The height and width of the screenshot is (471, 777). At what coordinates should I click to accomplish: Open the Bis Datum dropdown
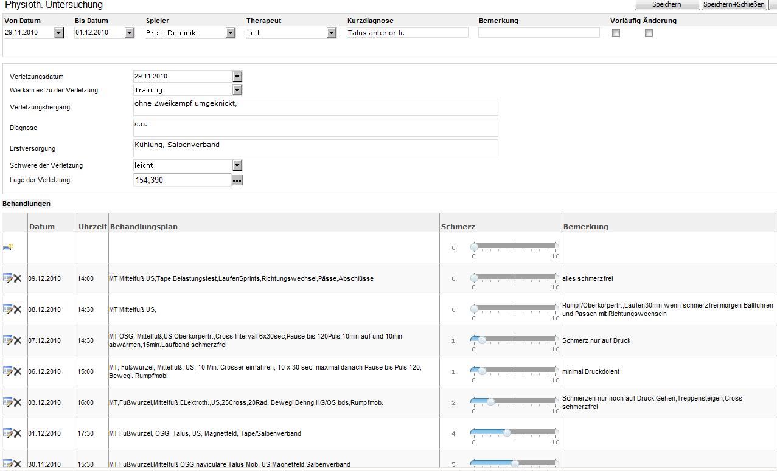coord(130,33)
